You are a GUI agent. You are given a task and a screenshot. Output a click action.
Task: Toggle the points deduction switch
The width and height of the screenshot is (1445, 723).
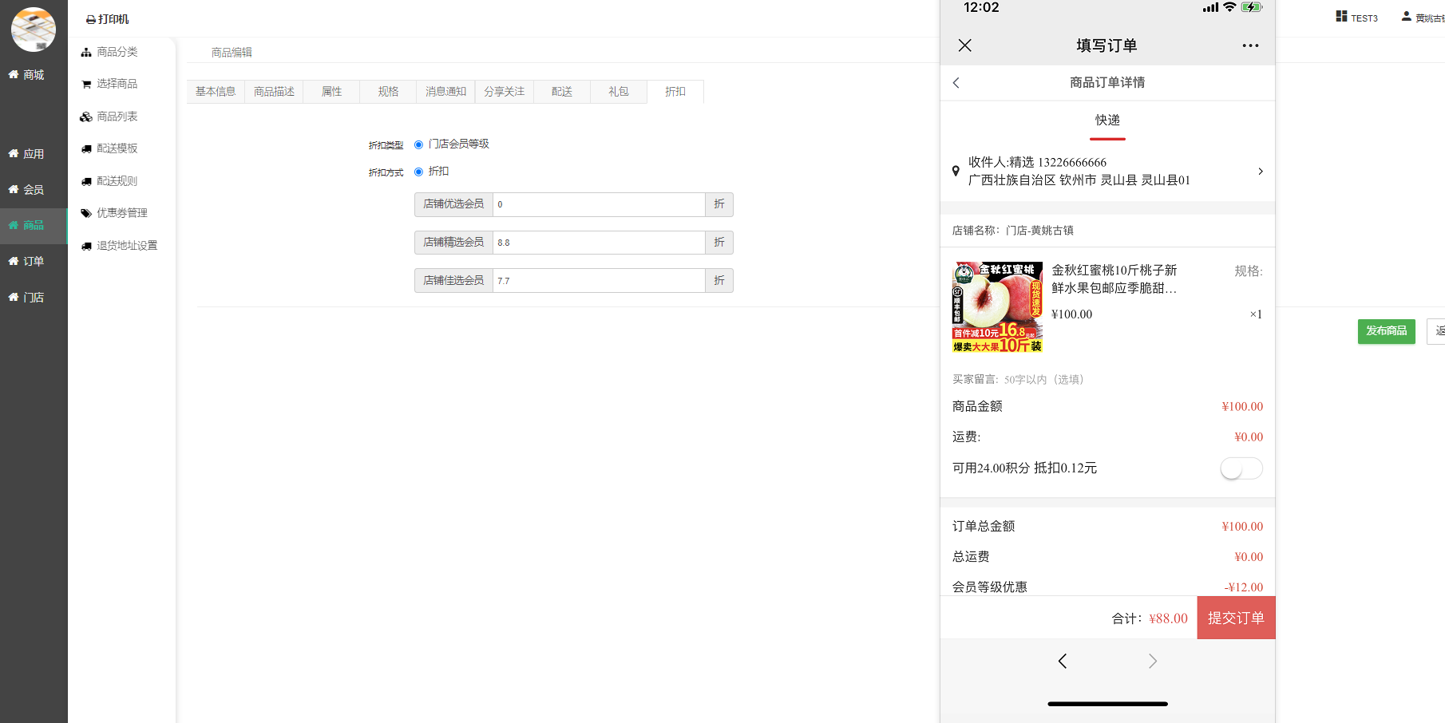point(1241,468)
